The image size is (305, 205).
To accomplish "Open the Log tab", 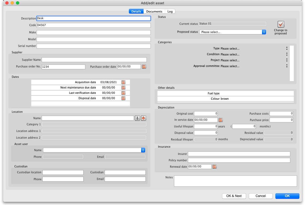I will tap(170, 11).
